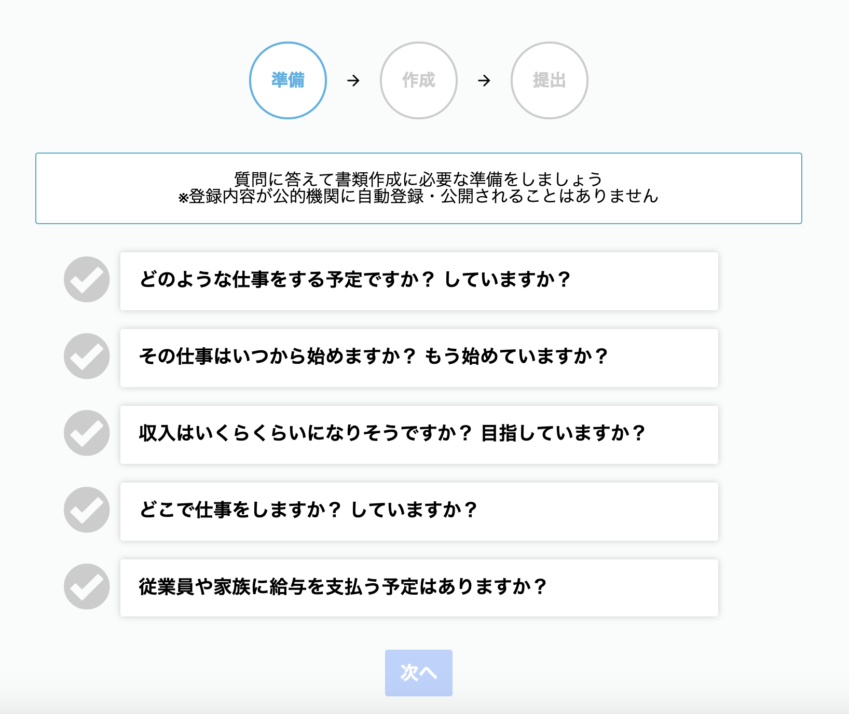Viewport: 849px width, 714px height.
Task: Click the checkmark icon next to the work location question
Action: point(87,511)
